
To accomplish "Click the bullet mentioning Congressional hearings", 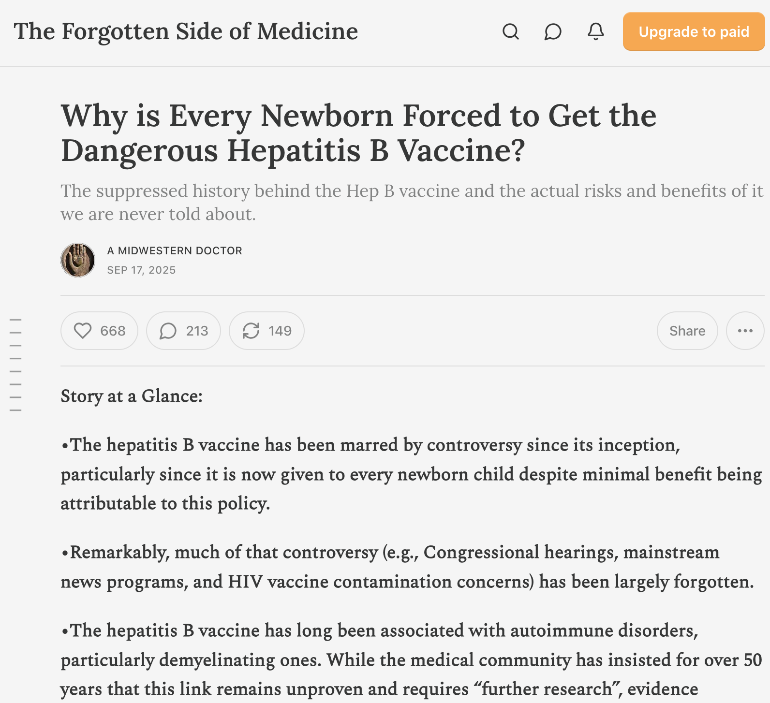I will pyautogui.click(x=406, y=567).
